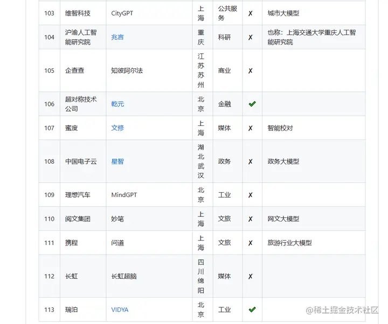Click the model name 长虹超脑

pos(124,276)
